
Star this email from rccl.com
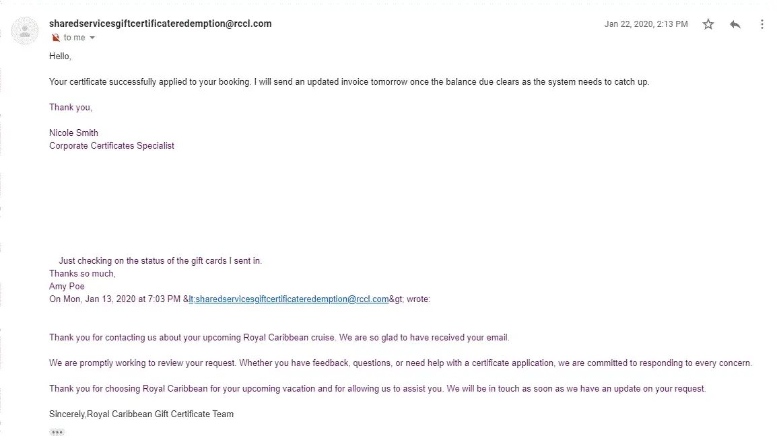pyautogui.click(x=708, y=24)
